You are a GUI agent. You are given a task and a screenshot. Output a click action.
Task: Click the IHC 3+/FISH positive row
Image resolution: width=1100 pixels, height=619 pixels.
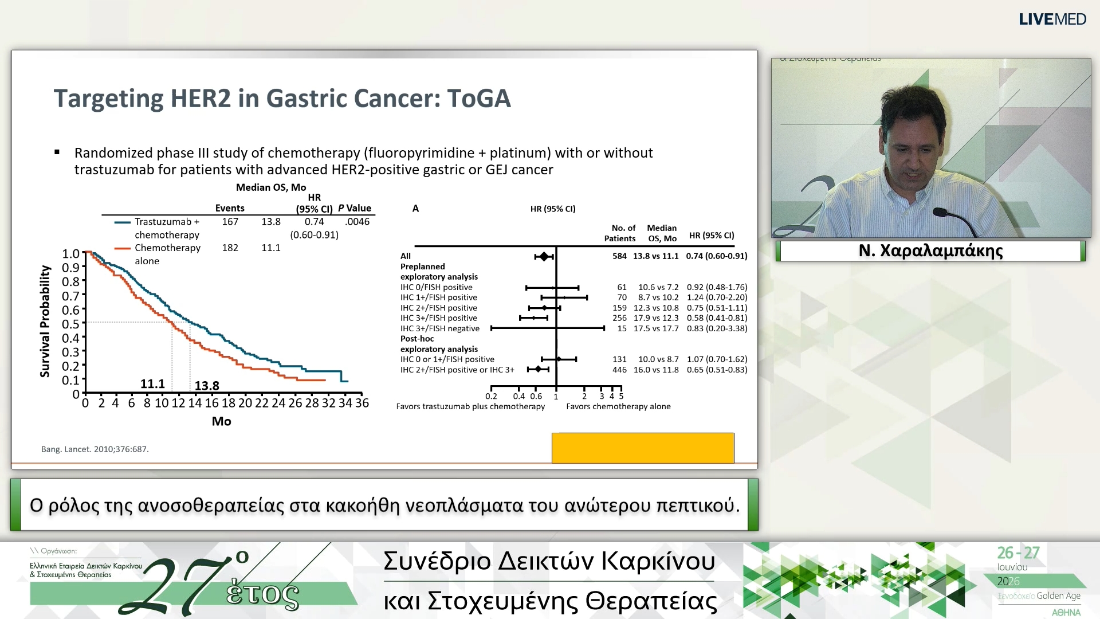[x=573, y=318]
